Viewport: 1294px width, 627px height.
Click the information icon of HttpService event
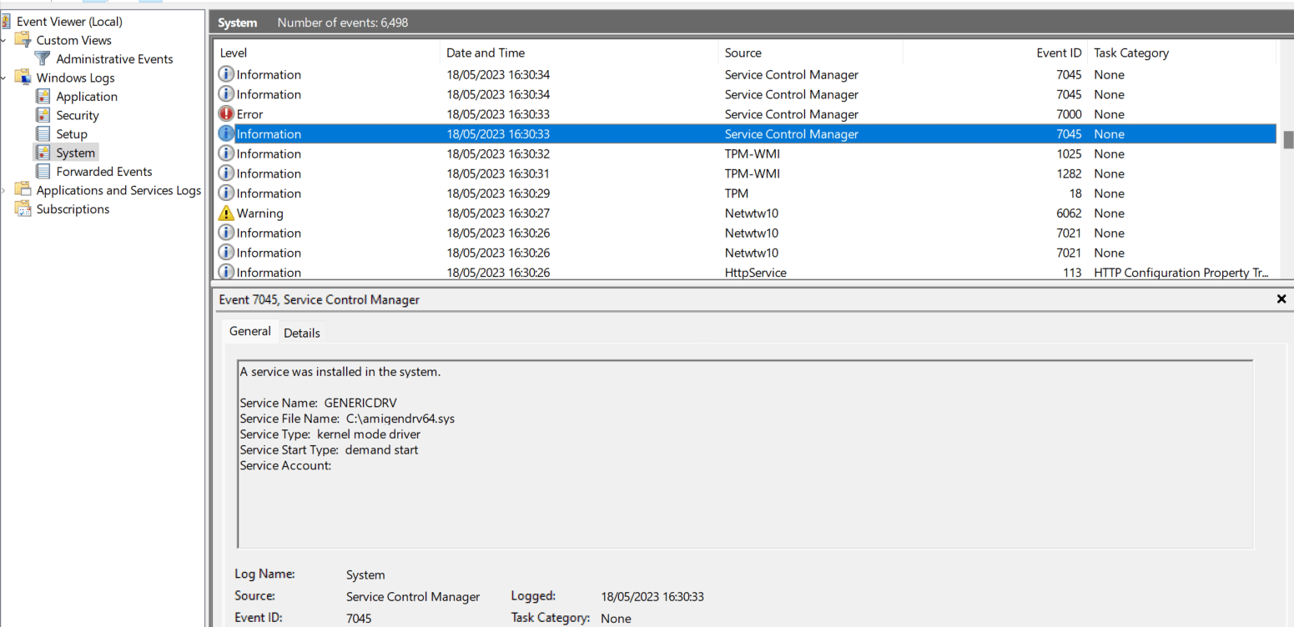pyautogui.click(x=226, y=273)
